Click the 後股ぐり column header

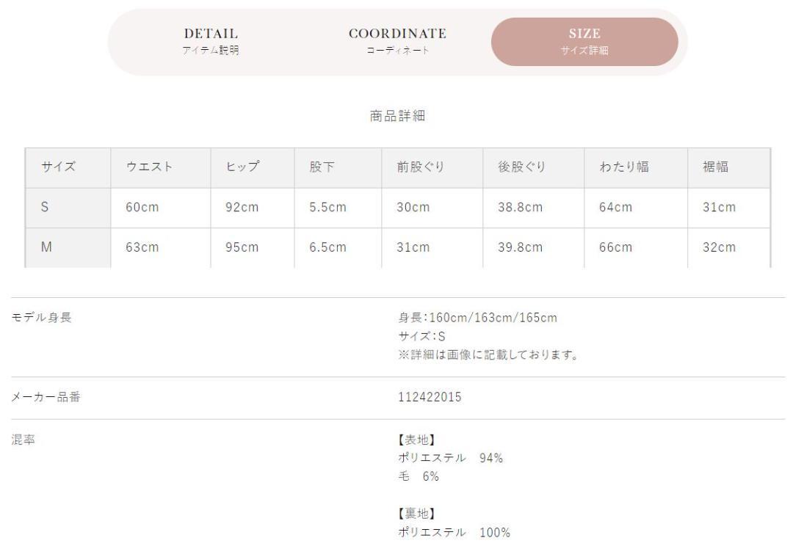point(522,167)
